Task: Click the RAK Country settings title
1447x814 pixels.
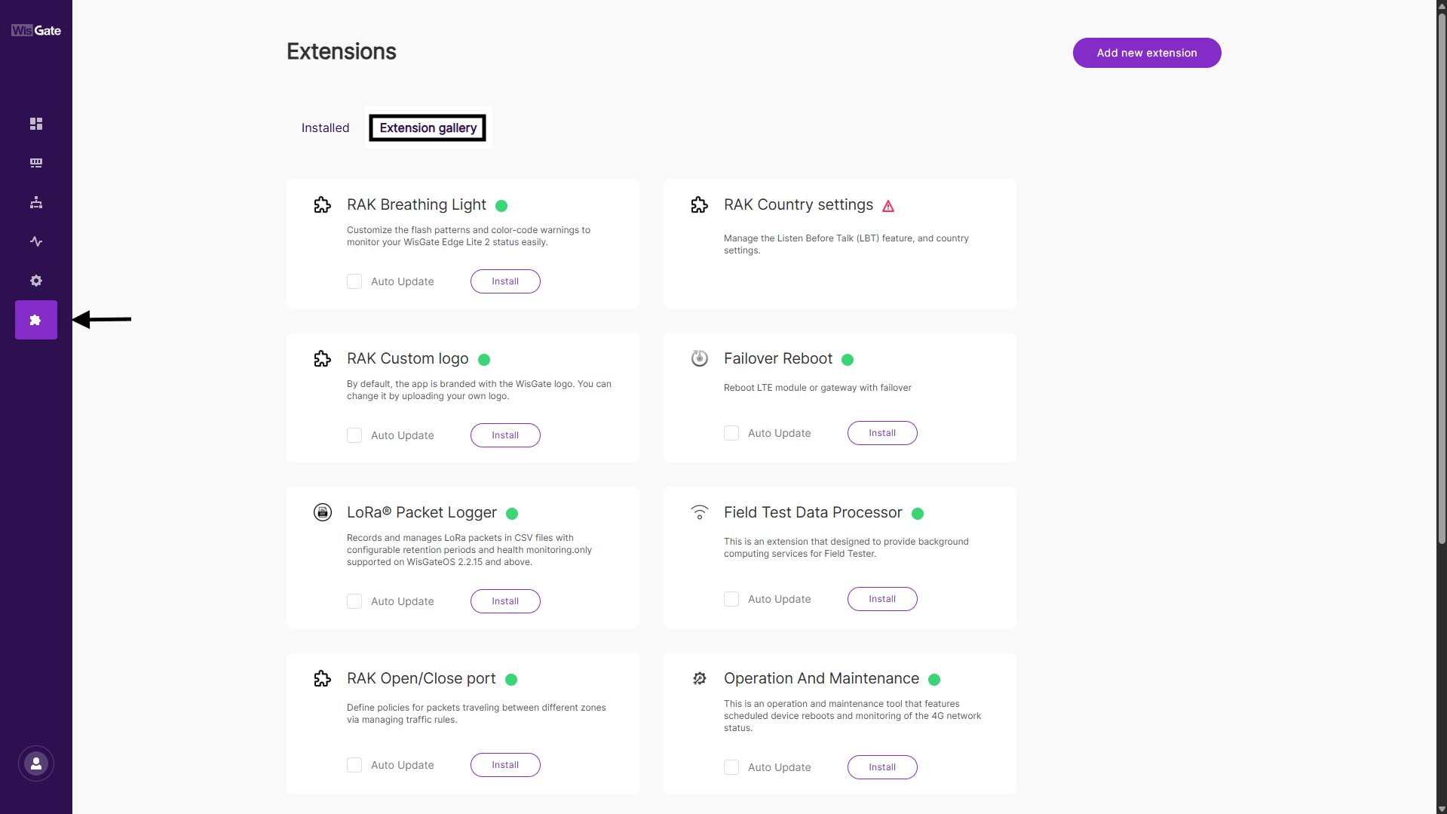Action: tap(799, 204)
